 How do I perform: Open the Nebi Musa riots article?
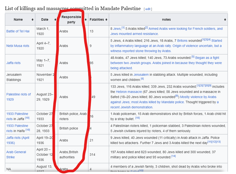pos(18,46)
